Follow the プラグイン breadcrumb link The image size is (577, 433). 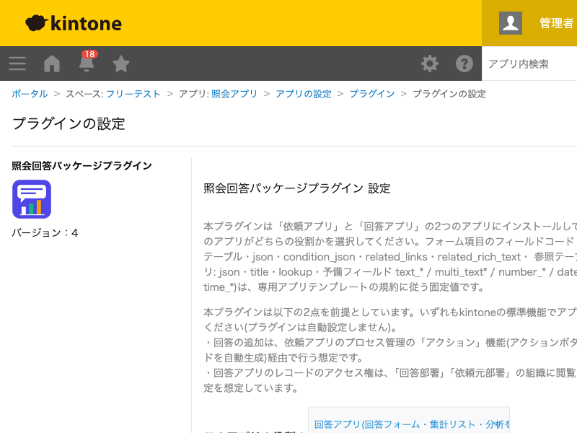pos(372,94)
